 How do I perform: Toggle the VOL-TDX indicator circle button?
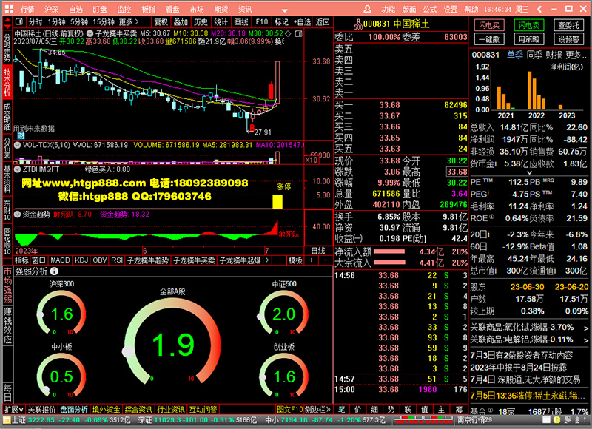(x=17, y=145)
